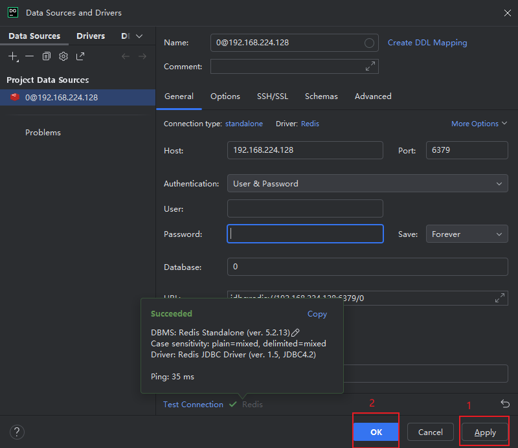Open the Options tab
518x448 pixels.
pos(225,96)
